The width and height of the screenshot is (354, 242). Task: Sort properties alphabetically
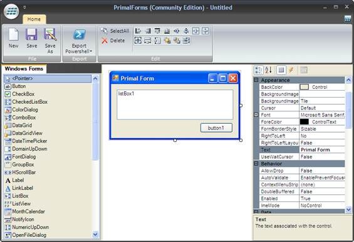click(268, 70)
